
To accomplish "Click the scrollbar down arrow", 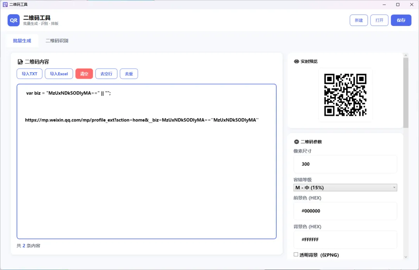I will pos(406,257).
